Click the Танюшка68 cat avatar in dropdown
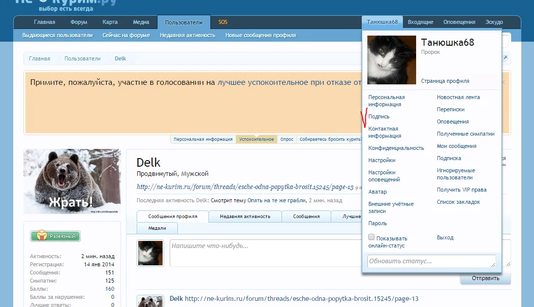The image size is (534, 307). pyautogui.click(x=391, y=60)
